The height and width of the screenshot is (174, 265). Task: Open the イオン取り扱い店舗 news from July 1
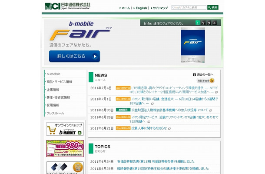[174, 101]
